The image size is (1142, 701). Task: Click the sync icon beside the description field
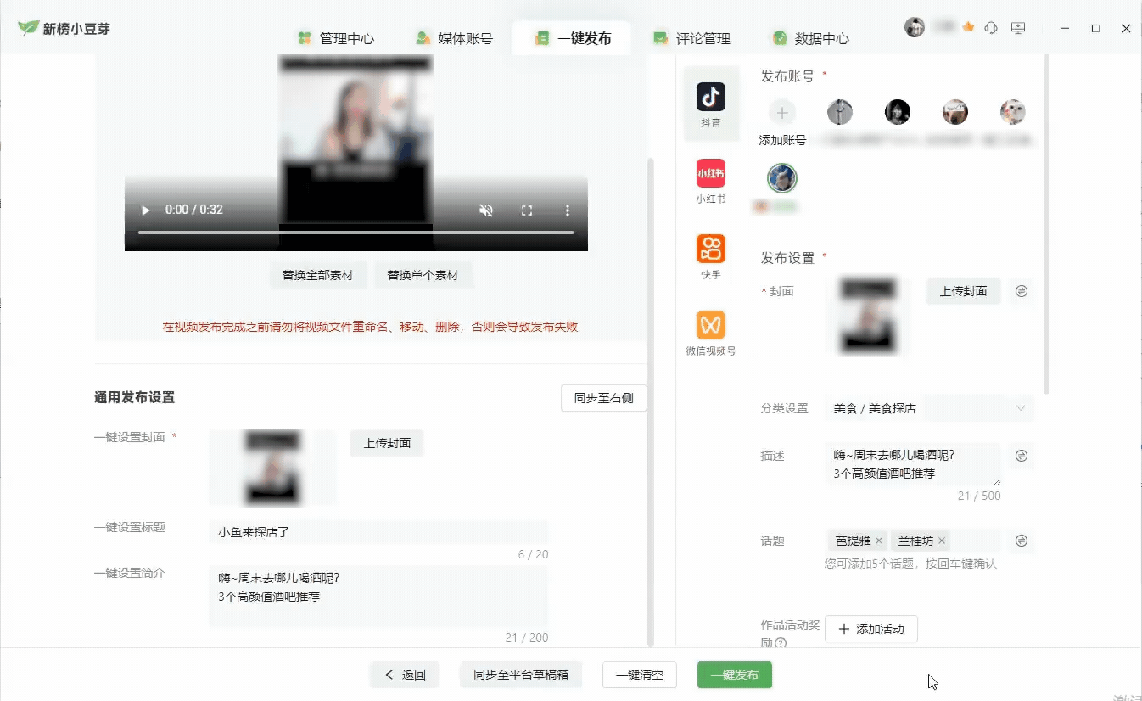click(x=1022, y=456)
